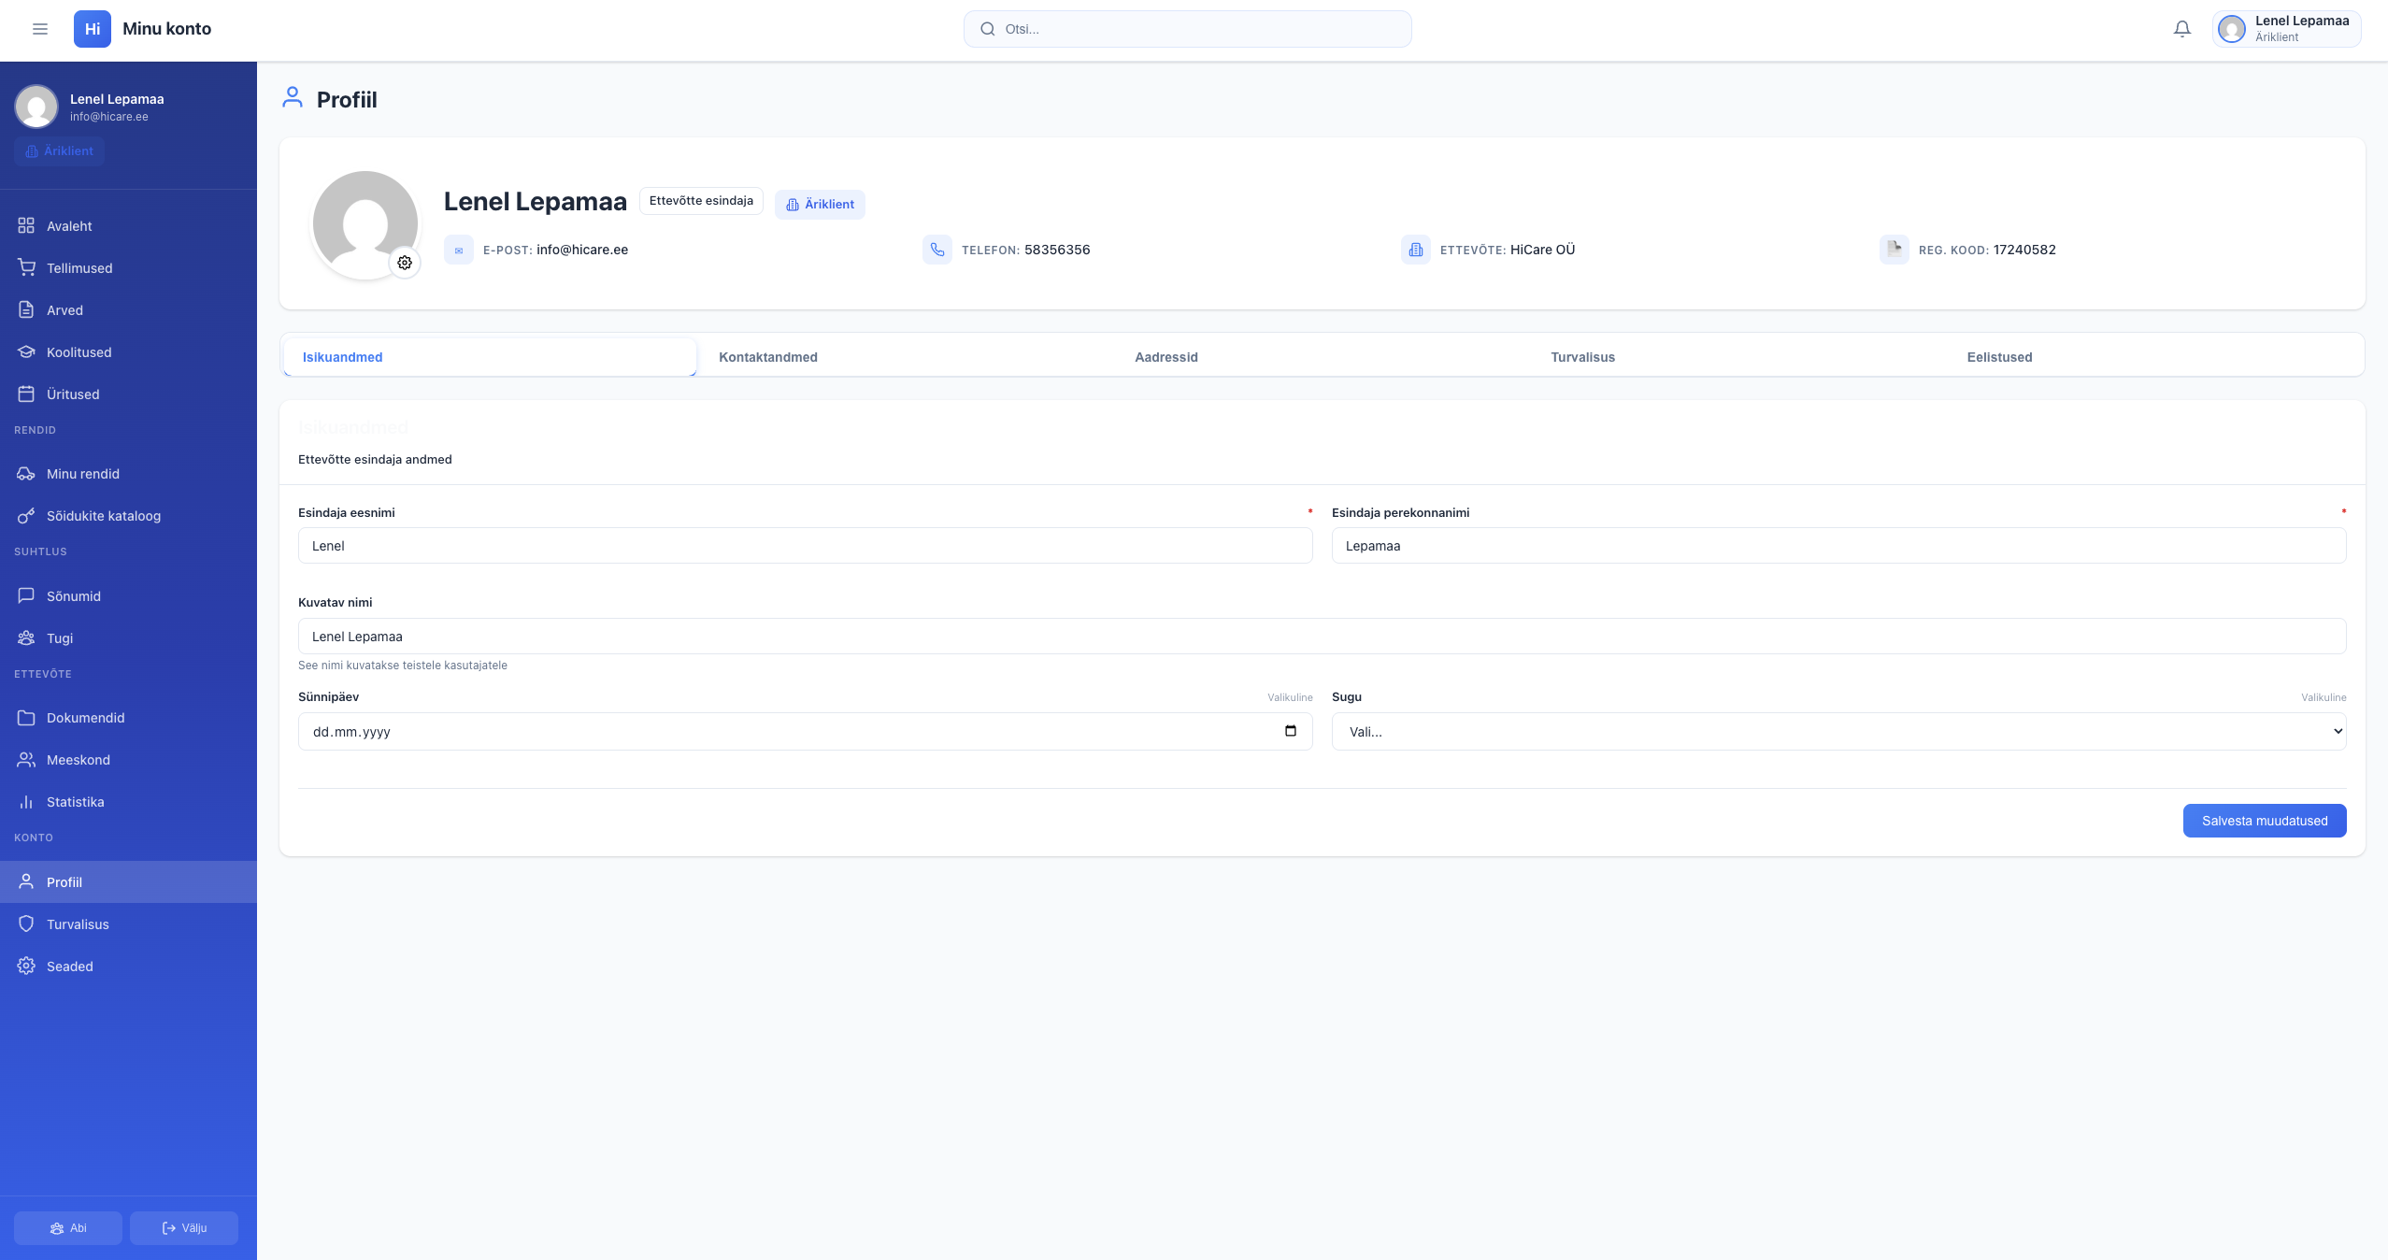Open the Eelistused tab
The height and width of the screenshot is (1260, 2388).
pyautogui.click(x=1998, y=357)
